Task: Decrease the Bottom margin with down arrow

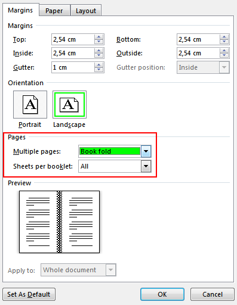Action: coord(224,42)
